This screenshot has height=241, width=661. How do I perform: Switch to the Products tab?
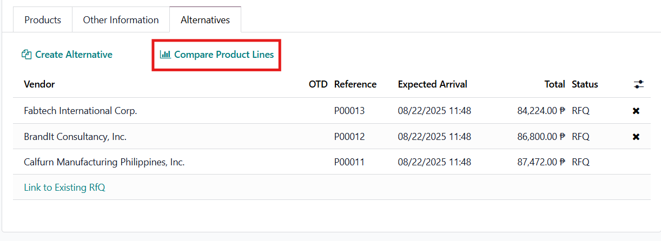point(43,20)
